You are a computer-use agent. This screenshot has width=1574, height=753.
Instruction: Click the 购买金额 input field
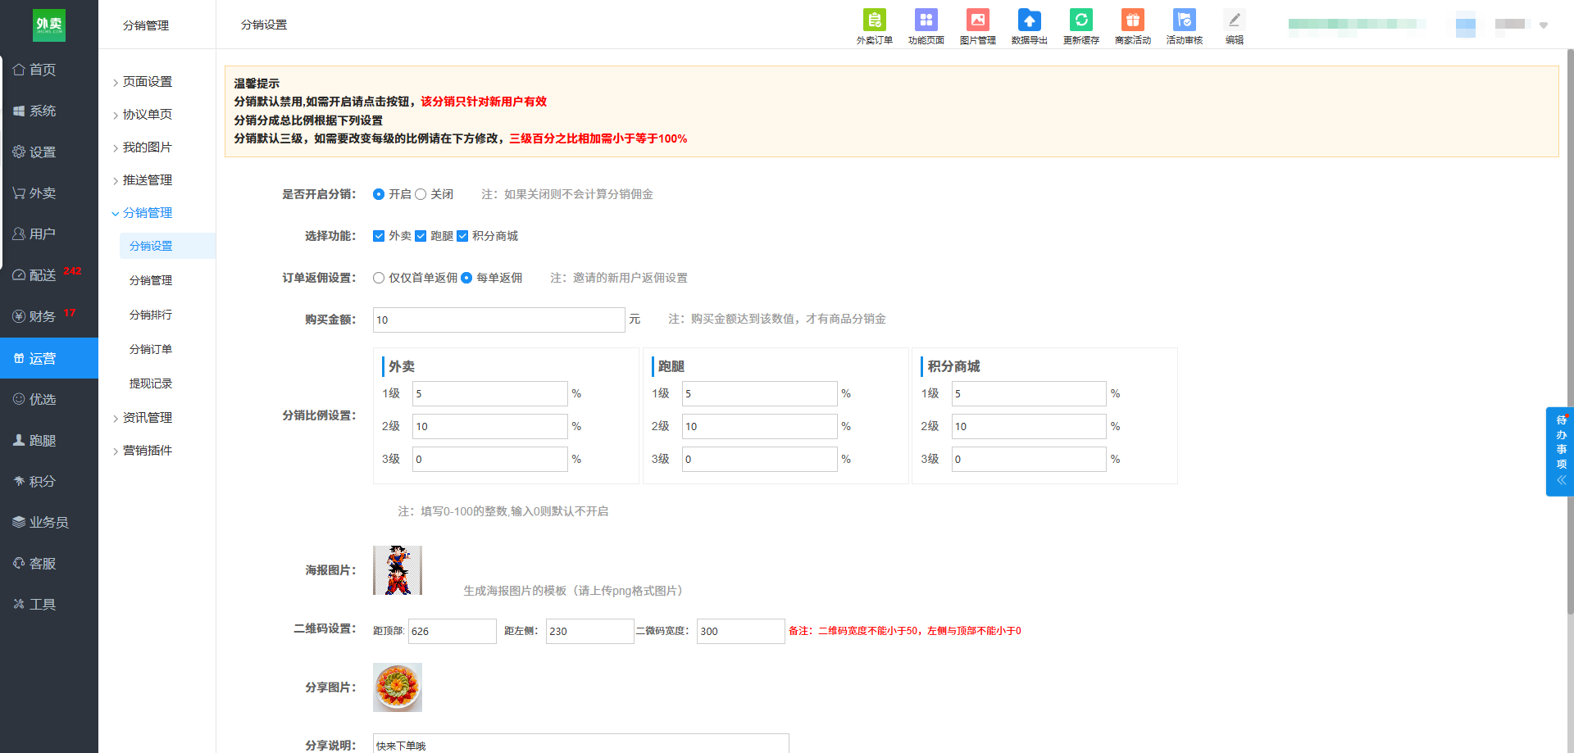pyautogui.click(x=498, y=320)
